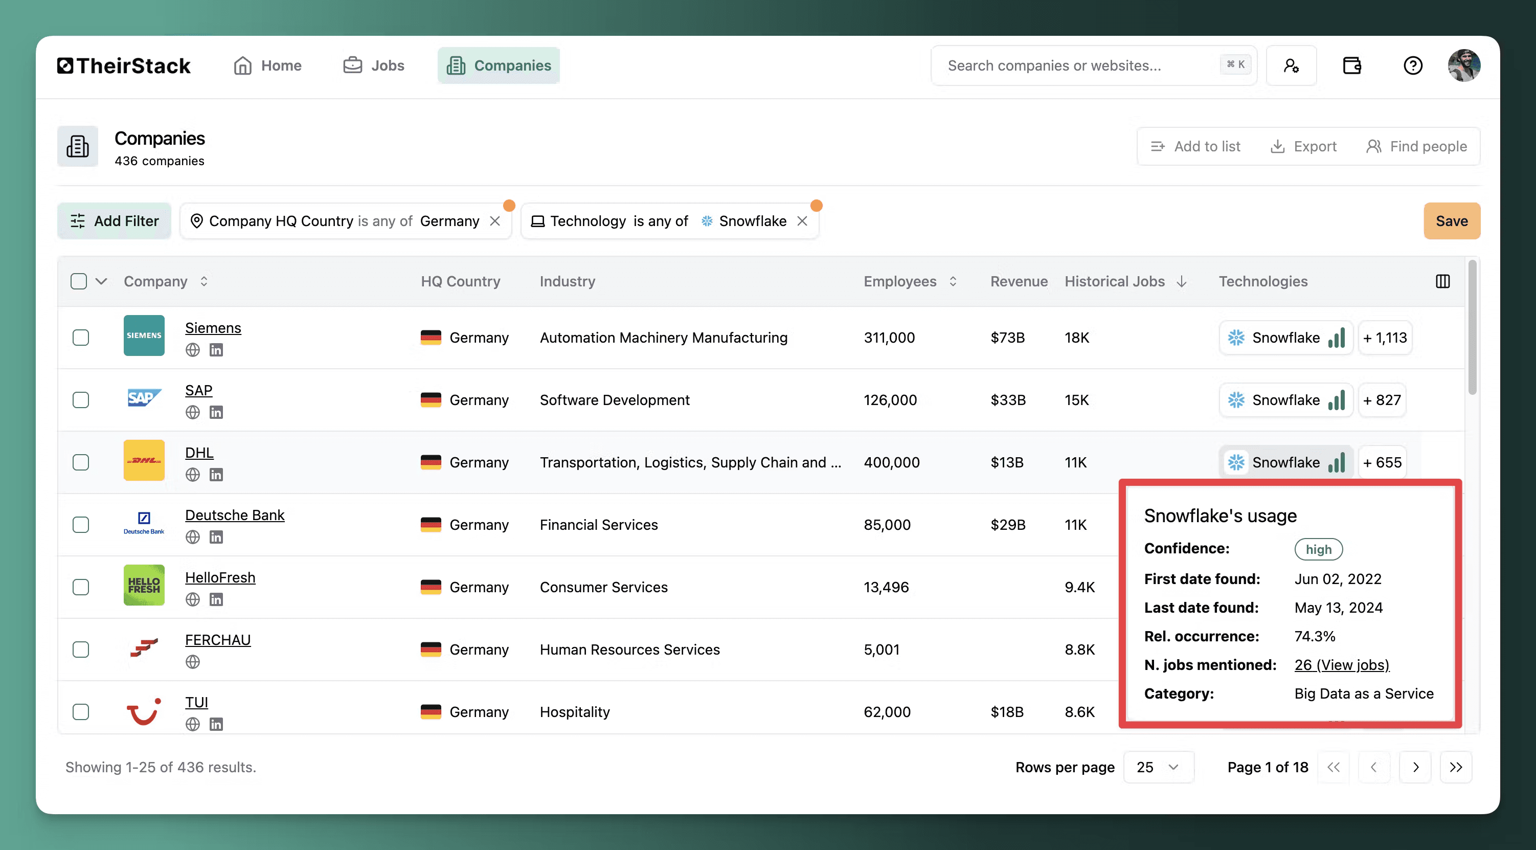The height and width of the screenshot is (850, 1536).
Task: Open DHL website globe icon
Action: (193, 475)
